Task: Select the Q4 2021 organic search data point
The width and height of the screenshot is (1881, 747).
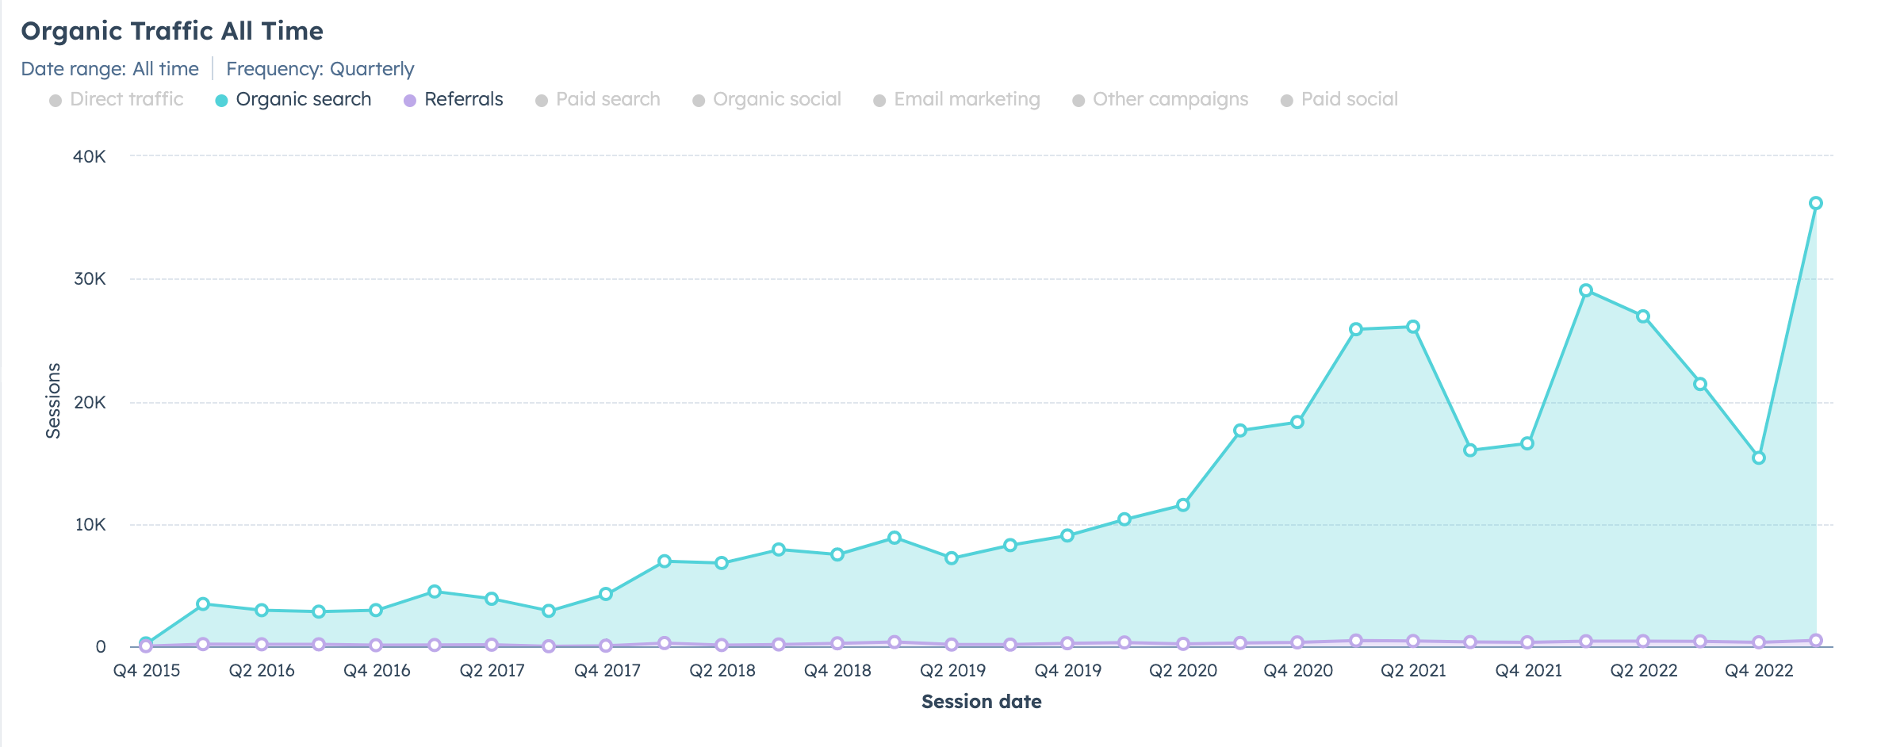Action: point(1527,443)
